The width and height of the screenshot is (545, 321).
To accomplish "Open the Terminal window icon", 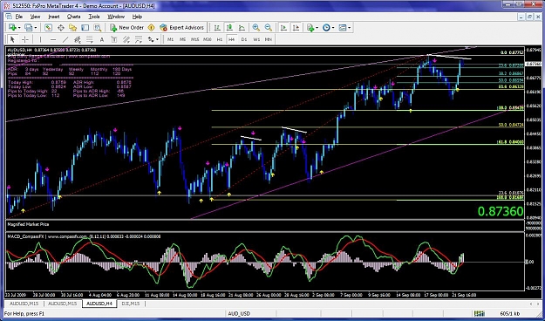I will pos(85,27).
